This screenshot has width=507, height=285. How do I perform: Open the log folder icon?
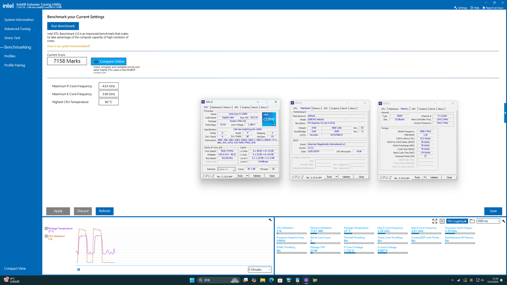point(472,221)
